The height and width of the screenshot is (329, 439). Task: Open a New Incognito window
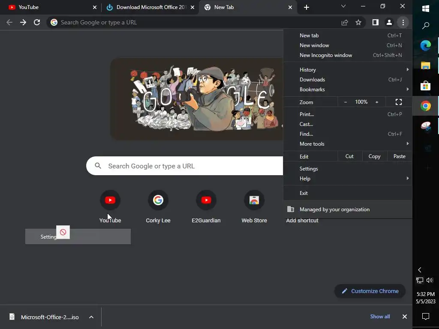[x=348, y=55]
